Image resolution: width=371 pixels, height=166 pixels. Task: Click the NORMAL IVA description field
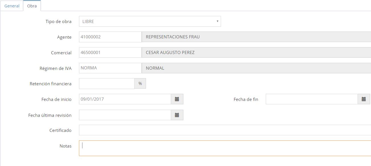pos(256,68)
